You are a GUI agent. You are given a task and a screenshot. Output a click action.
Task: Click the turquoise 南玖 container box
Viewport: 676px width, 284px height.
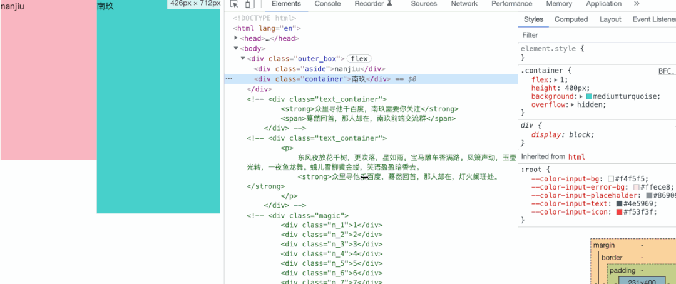click(x=158, y=107)
